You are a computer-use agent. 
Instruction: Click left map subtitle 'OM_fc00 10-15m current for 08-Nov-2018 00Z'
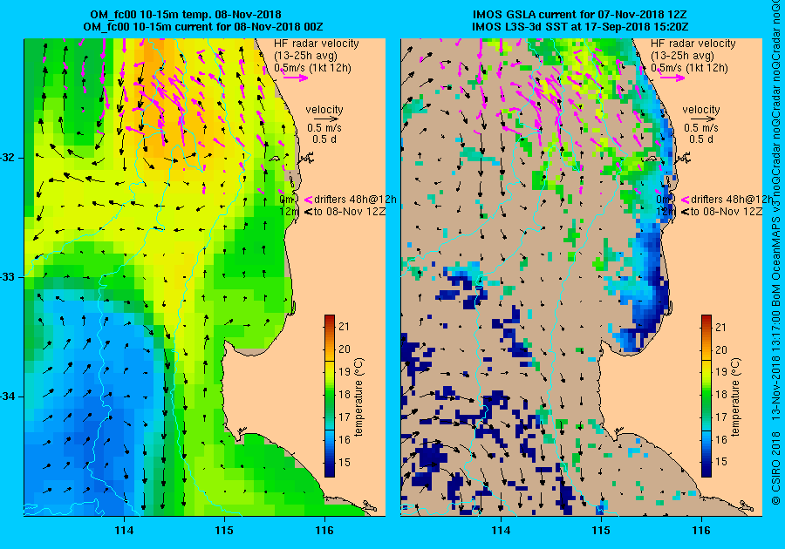[x=202, y=26]
